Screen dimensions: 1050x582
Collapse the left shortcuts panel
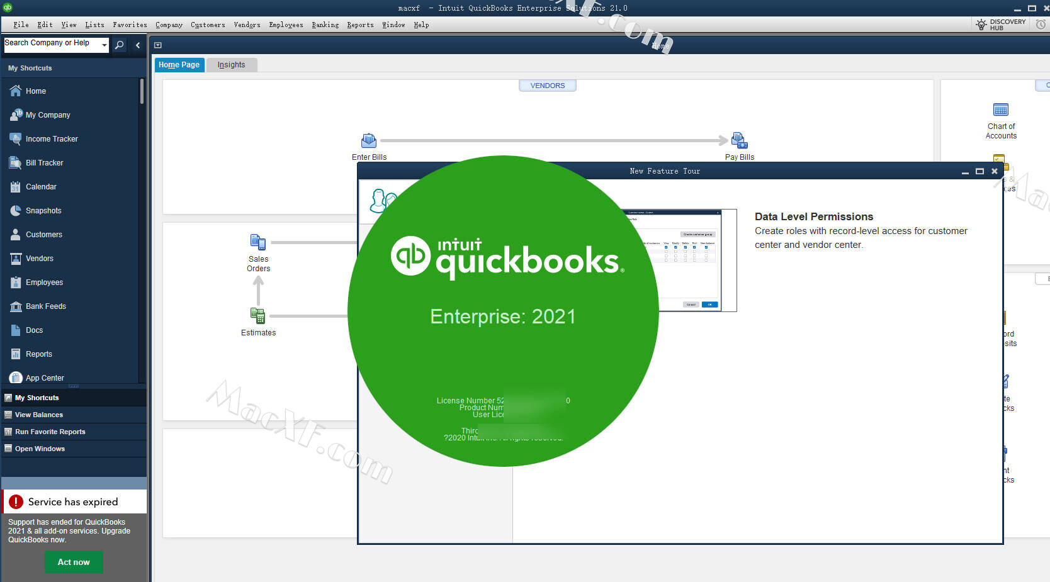point(138,45)
